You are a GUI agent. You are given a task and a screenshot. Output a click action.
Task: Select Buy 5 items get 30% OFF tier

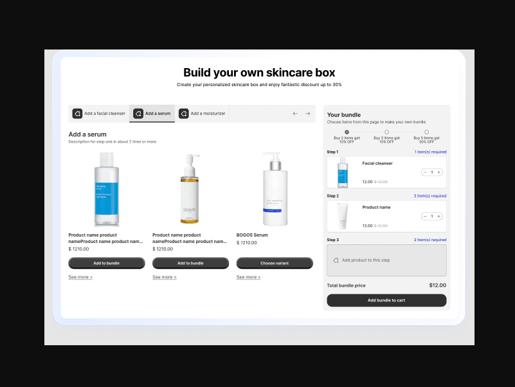(x=426, y=132)
